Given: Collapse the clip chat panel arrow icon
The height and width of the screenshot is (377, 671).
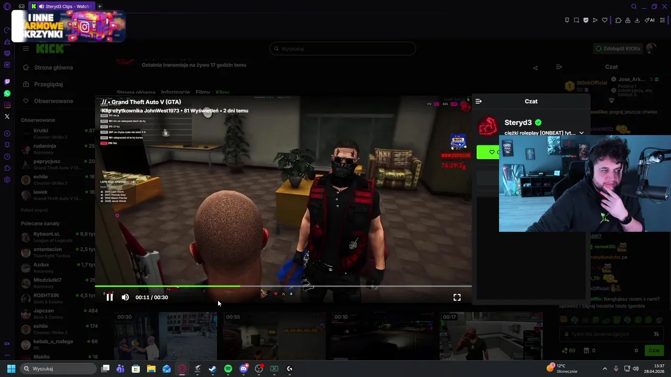Looking at the screenshot, I should pos(479,101).
